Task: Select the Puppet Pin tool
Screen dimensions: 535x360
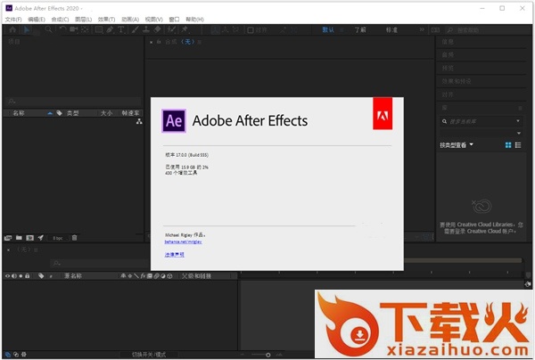Action: tap(185, 29)
